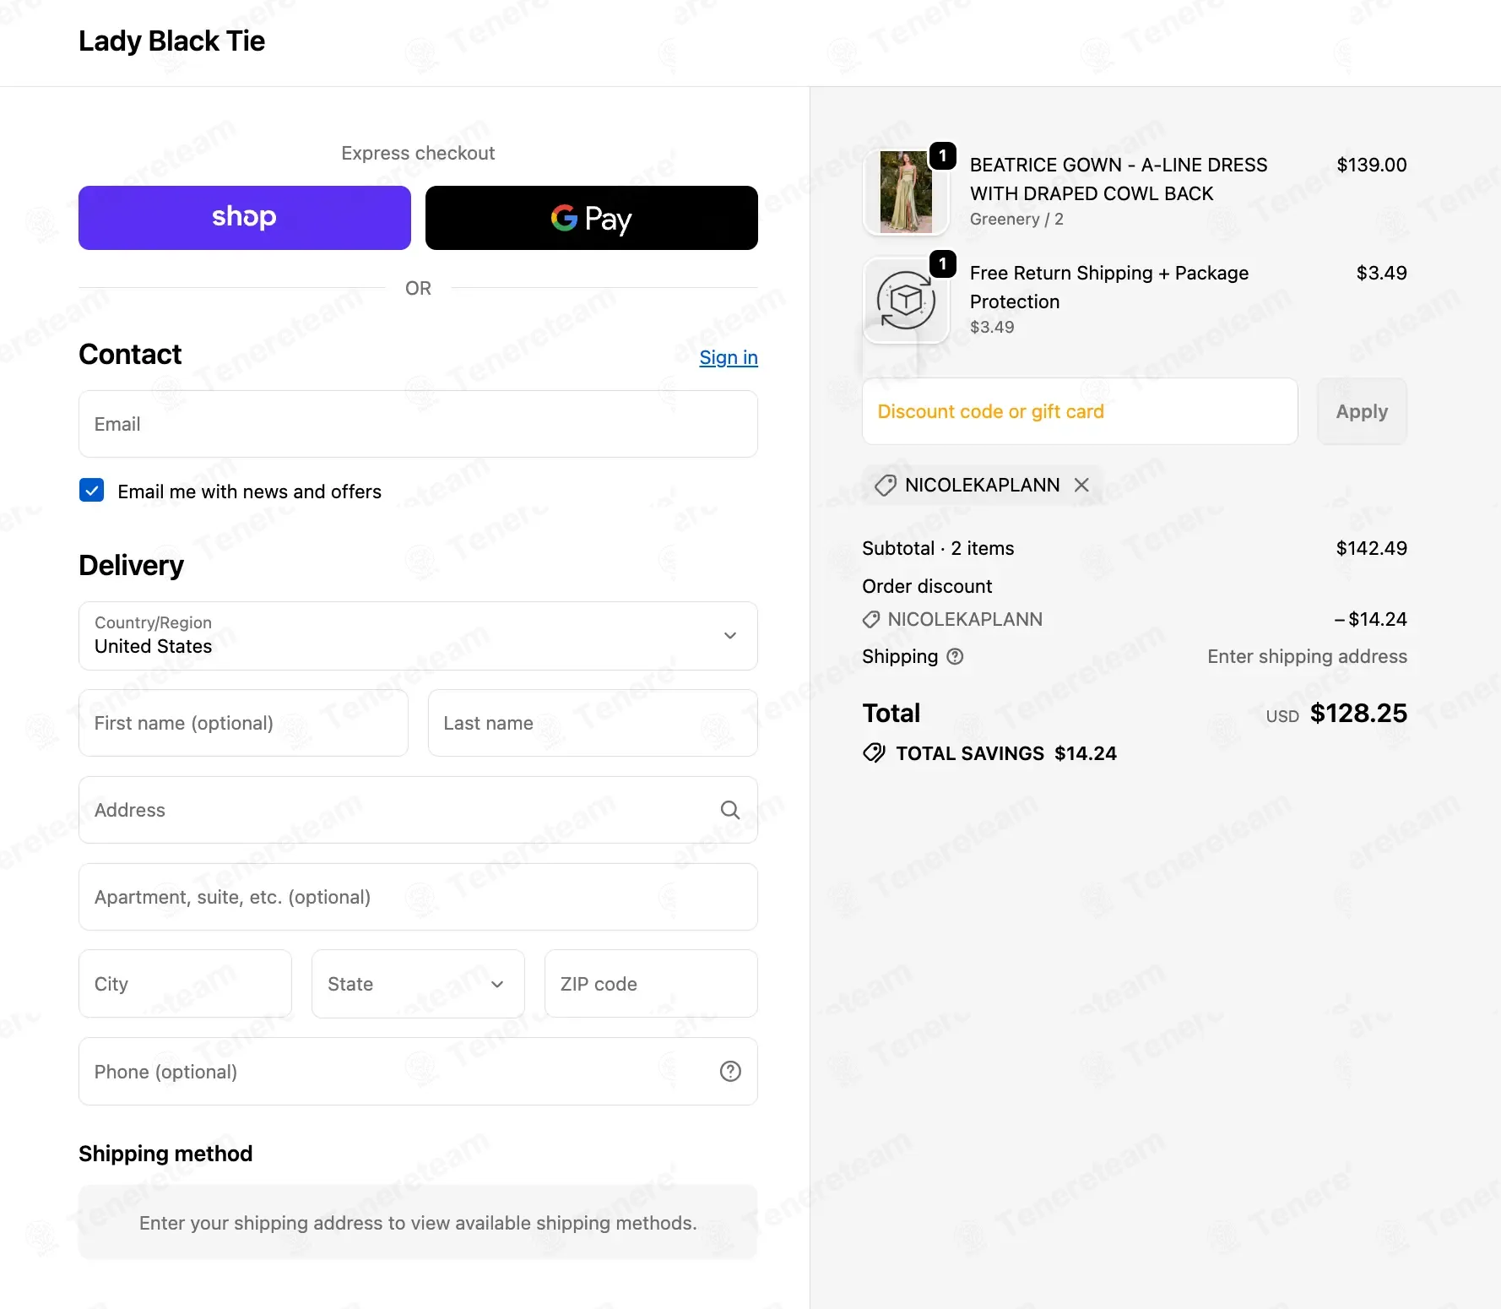Click the address search magnifier icon
Viewport: 1501px width, 1309px height.
coord(730,810)
